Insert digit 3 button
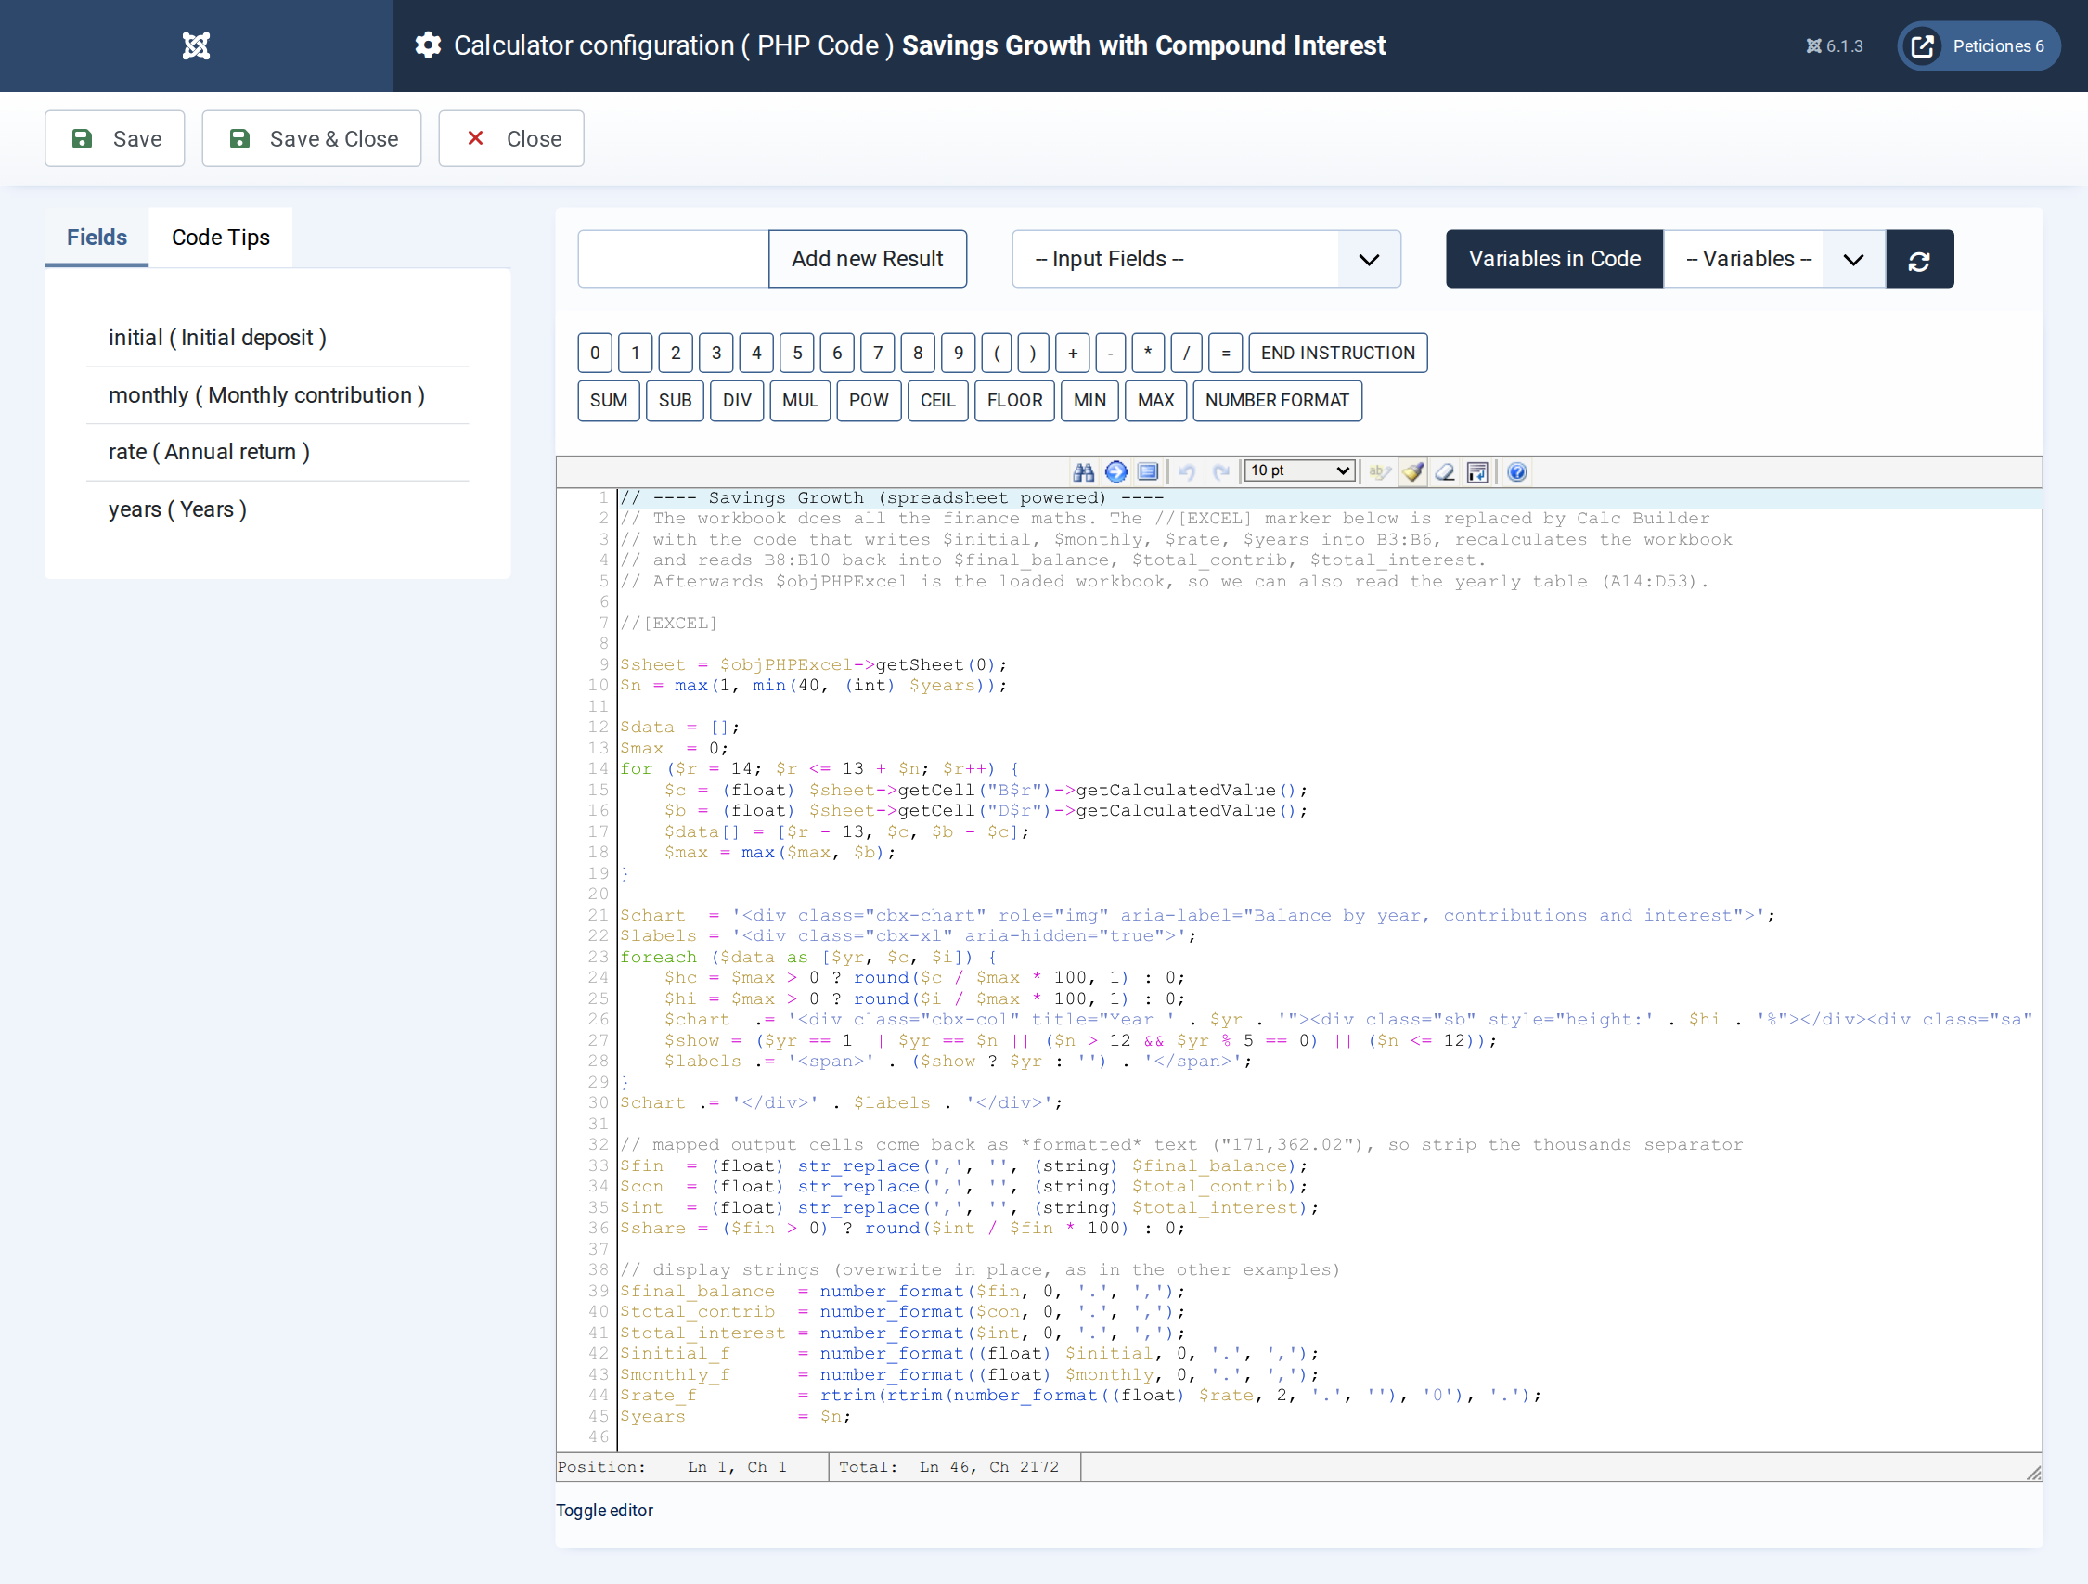 (x=715, y=353)
